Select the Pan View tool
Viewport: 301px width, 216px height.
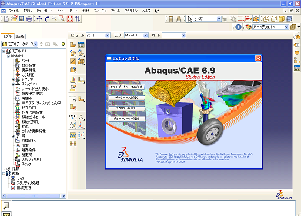(39, 19)
